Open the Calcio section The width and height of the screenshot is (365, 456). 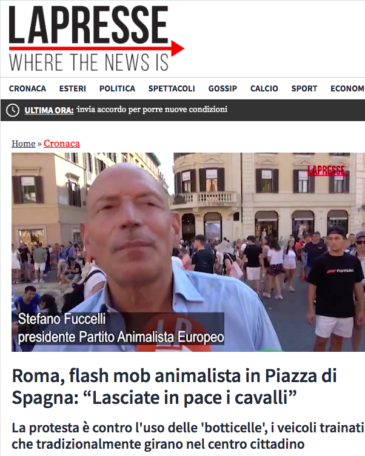[264, 88]
